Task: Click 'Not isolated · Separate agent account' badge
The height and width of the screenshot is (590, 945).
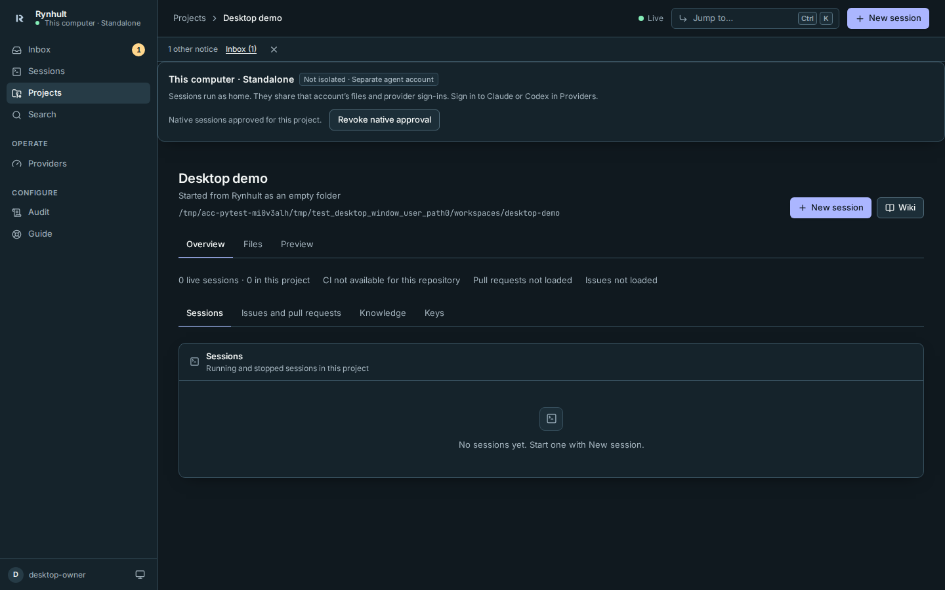Action: click(x=369, y=79)
